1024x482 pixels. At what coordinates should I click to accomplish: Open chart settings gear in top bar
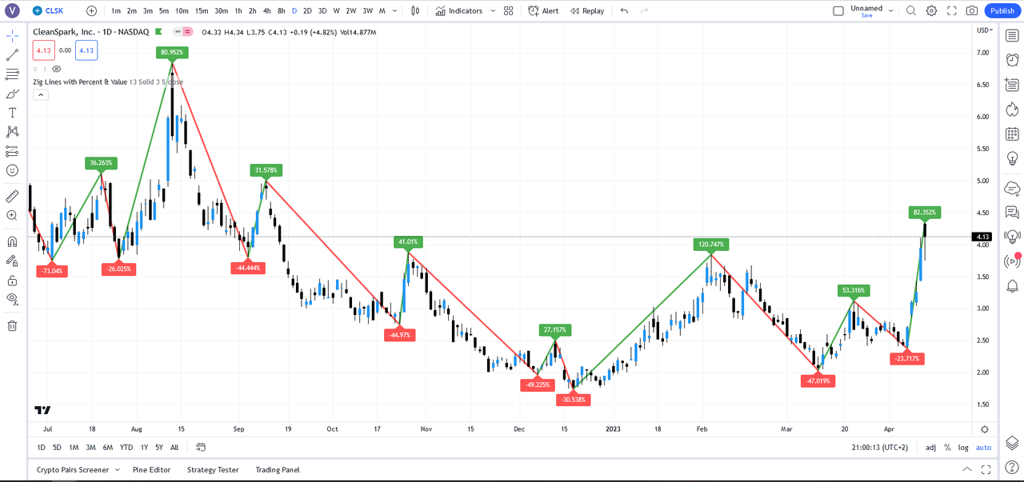click(931, 10)
